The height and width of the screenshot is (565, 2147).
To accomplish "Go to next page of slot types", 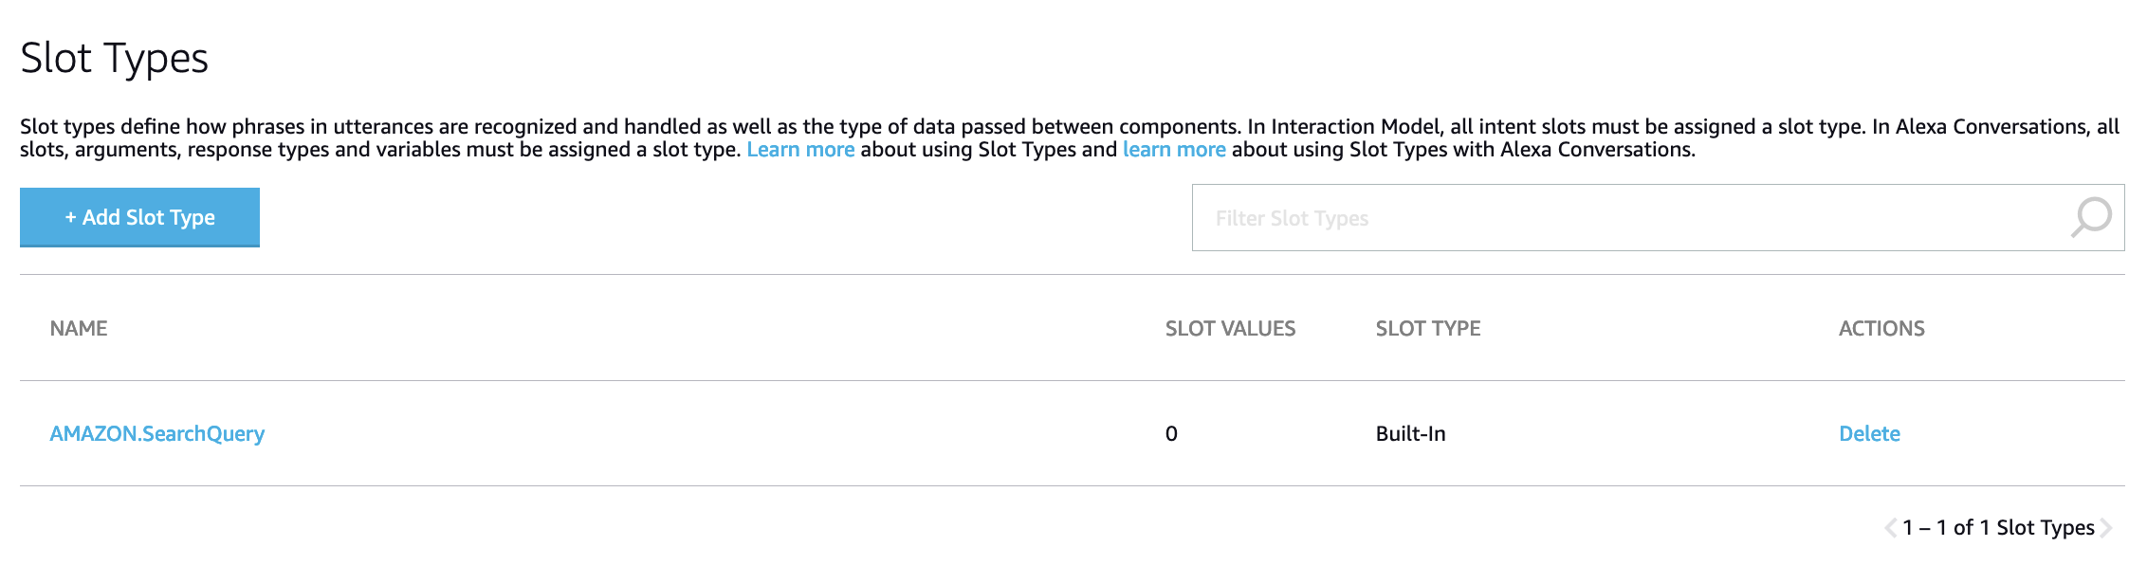I will [x=2106, y=528].
